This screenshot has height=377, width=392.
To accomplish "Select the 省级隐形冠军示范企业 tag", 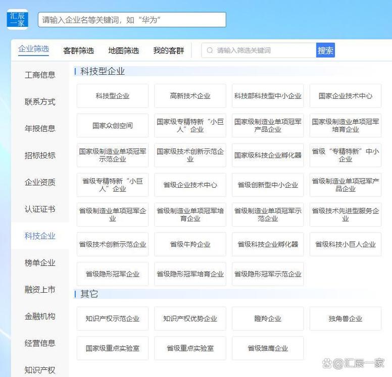I will pyautogui.click(x=268, y=274).
